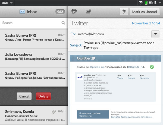
Task: Confirm with the red Delete button
Action: (43, 96)
